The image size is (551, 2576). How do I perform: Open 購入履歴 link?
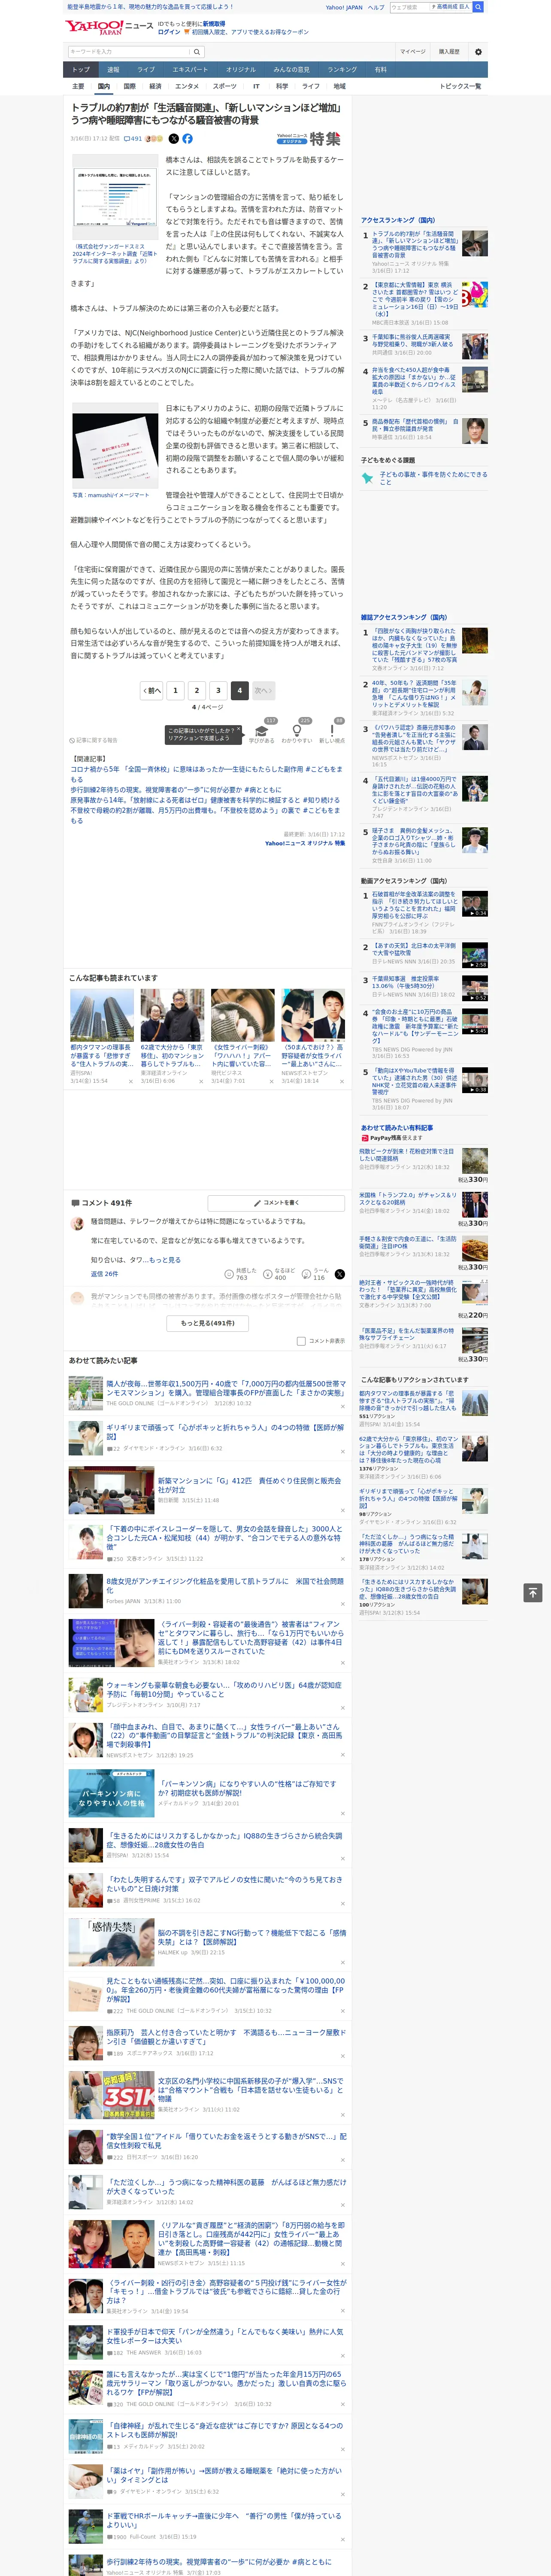(449, 52)
